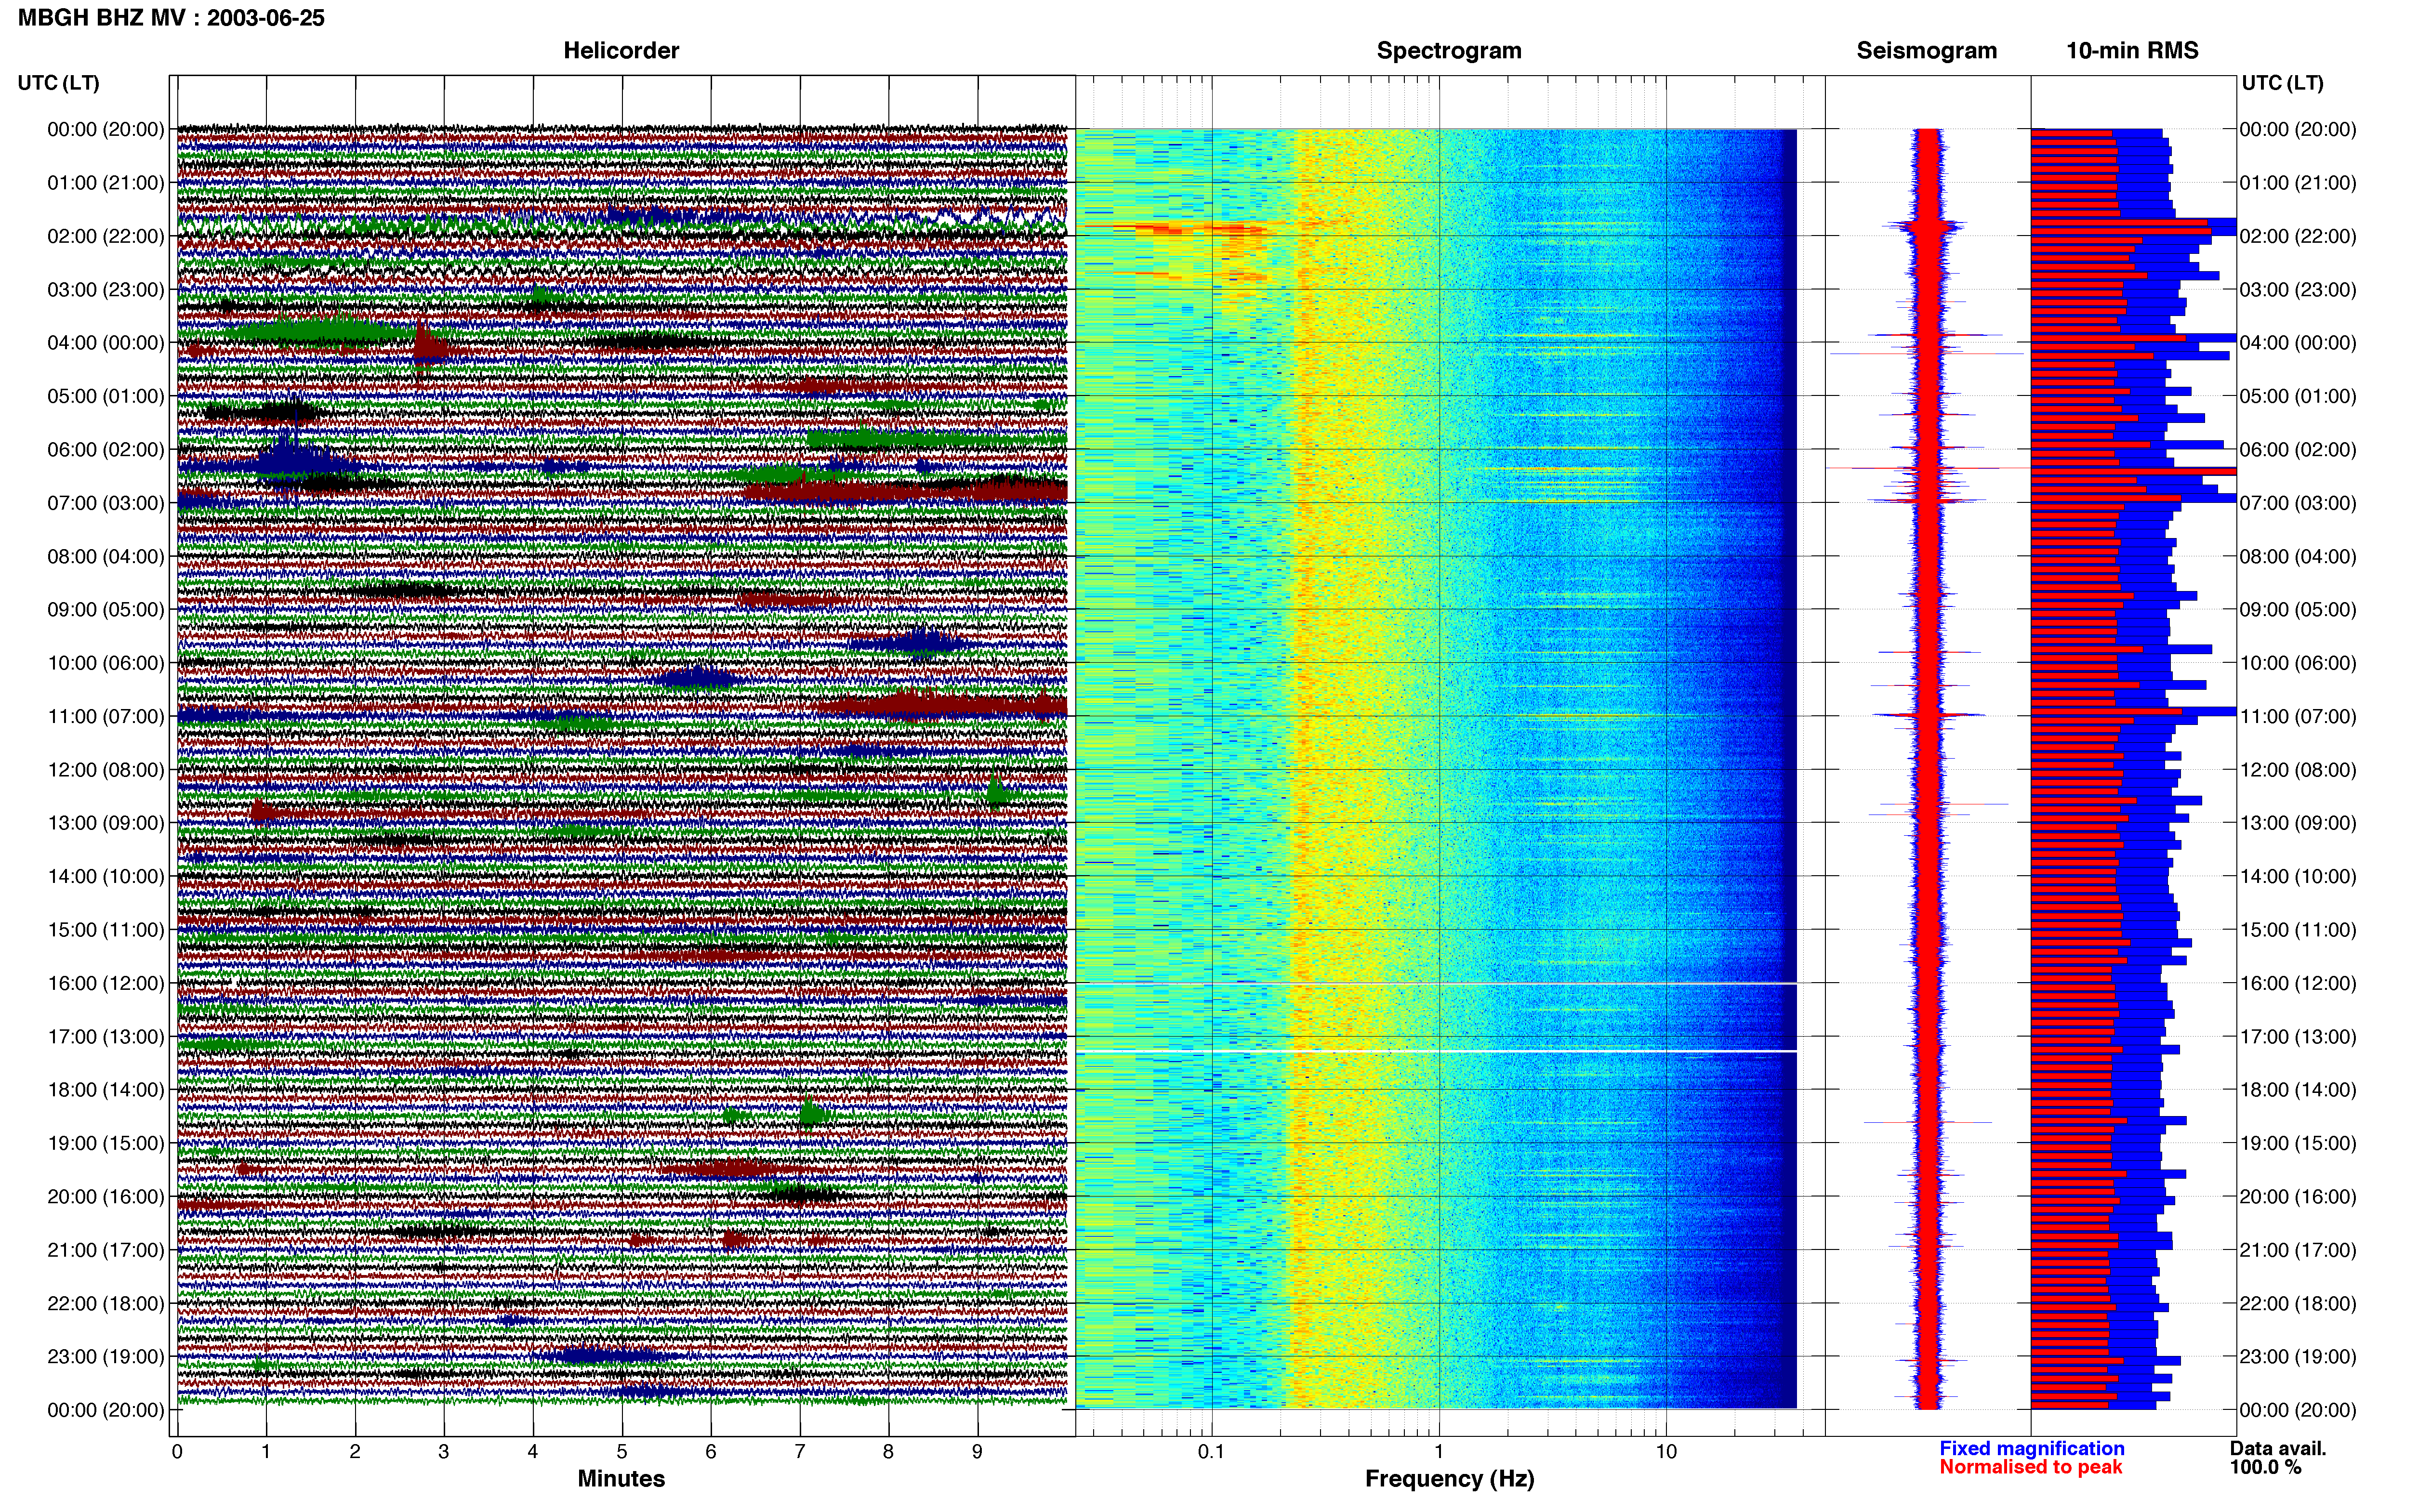Click Helicorder time label "15:00 (11:00)"

(106, 930)
